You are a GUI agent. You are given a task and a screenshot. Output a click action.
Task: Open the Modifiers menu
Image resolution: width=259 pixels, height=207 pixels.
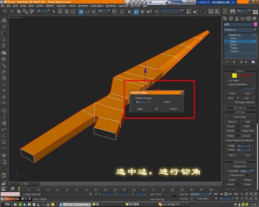coord(50,6)
